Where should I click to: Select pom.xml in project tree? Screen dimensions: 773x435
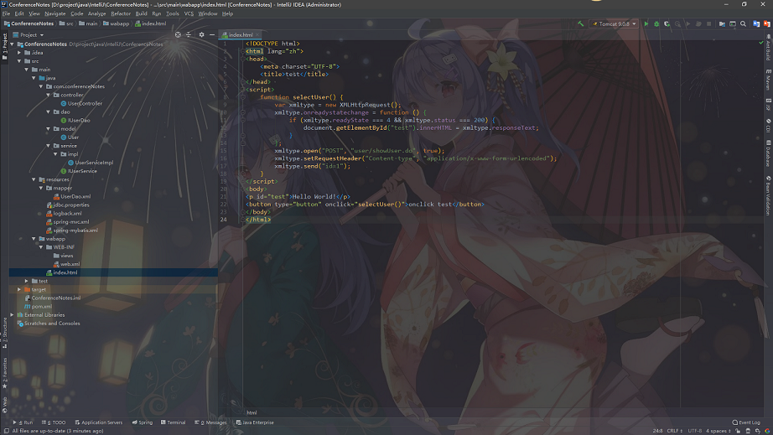coord(41,307)
